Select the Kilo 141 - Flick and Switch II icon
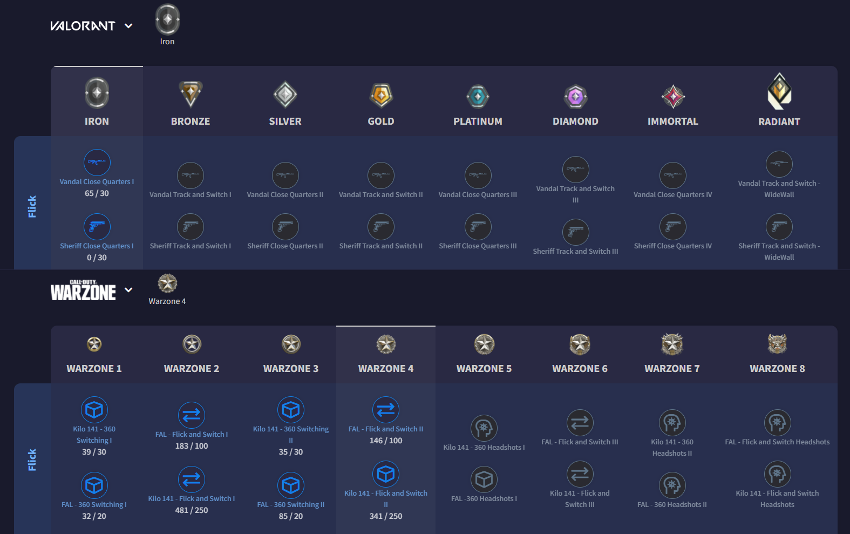Image resolution: width=850 pixels, height=534 pixels. pos(386,474)
